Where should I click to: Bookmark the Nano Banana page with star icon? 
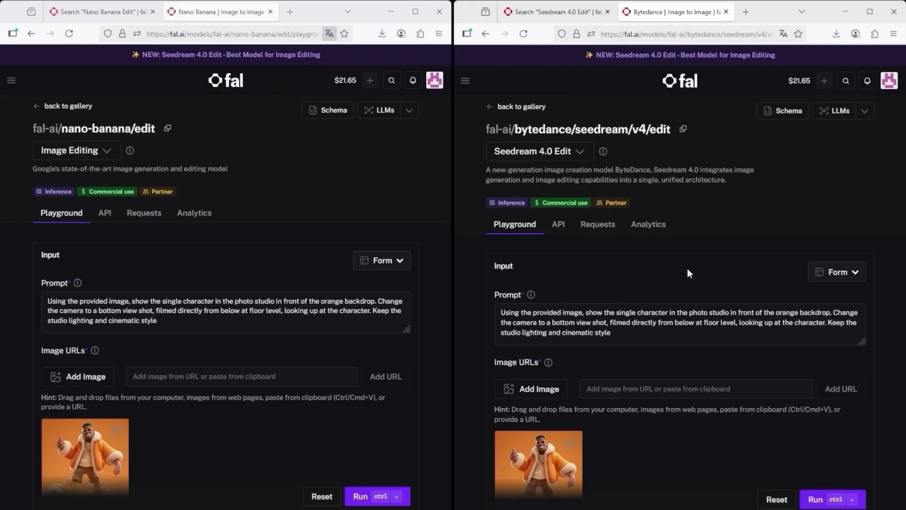344,34
